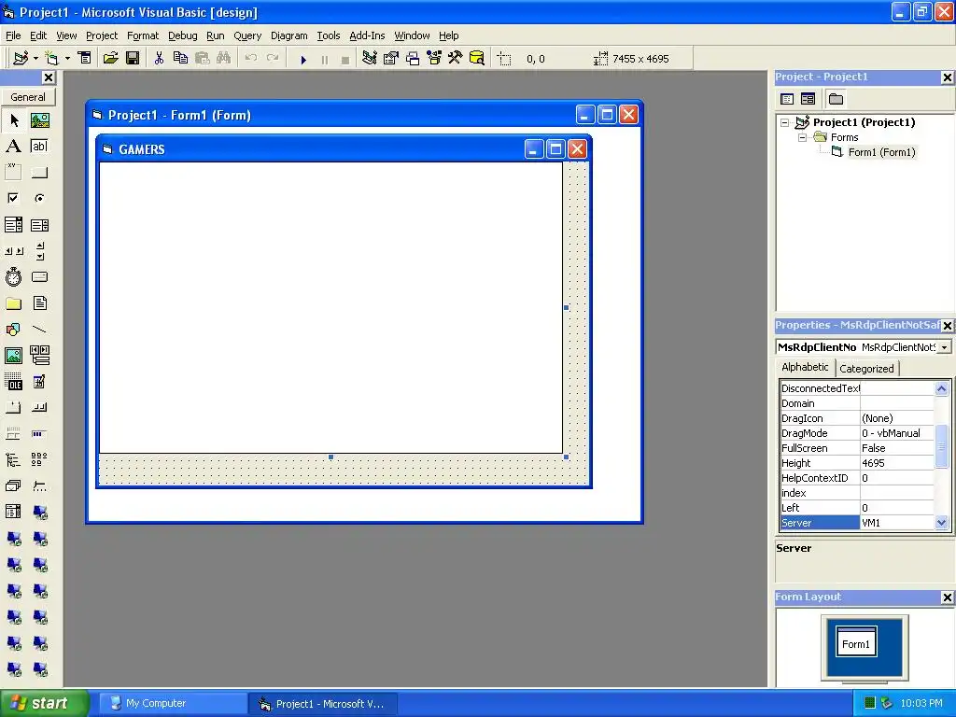Select the CheckBox control tool
Screen dimensions: 956x717
[13, 198]
